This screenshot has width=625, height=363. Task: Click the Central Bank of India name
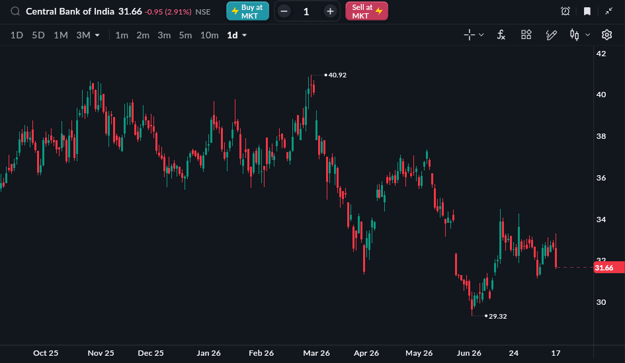click(x=70, y=11)
